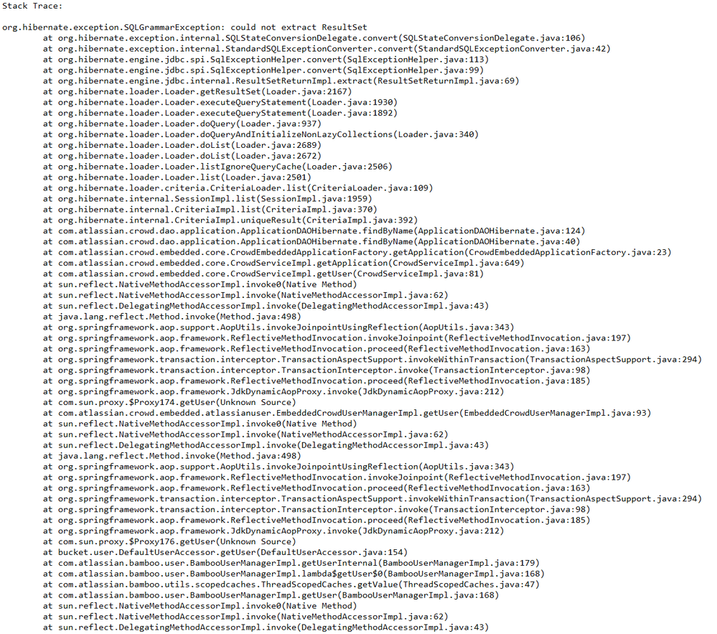Click the SQLGrammarException error message line
The image size is (717, 634).
point(184,27)
